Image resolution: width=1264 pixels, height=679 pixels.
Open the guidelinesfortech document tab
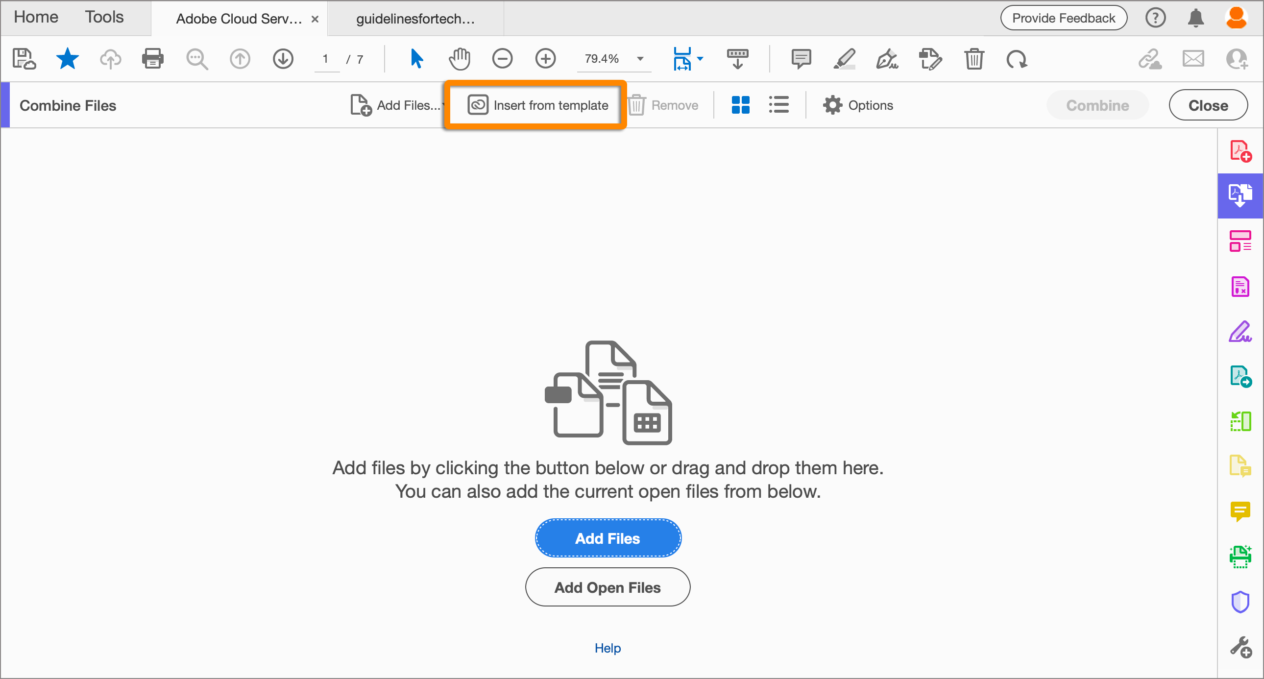click(415, 19)
